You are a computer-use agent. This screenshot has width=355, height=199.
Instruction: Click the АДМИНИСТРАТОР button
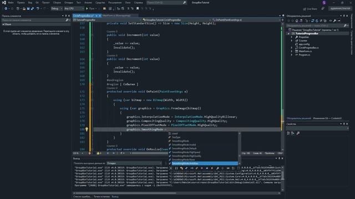(x=340, y=9)
